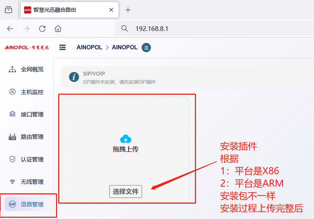Click the 主 badge in the breadcrumb
This screenshot has height=219, width=314.
[146, 48]
